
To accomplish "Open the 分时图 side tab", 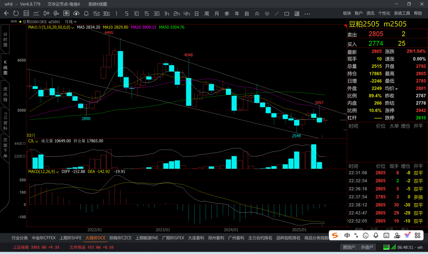I will (x=5, y=40).
